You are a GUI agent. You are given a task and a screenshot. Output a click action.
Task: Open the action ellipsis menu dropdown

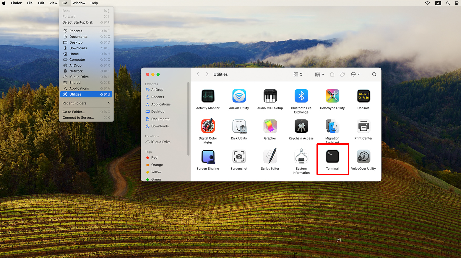tap(355, 74)
